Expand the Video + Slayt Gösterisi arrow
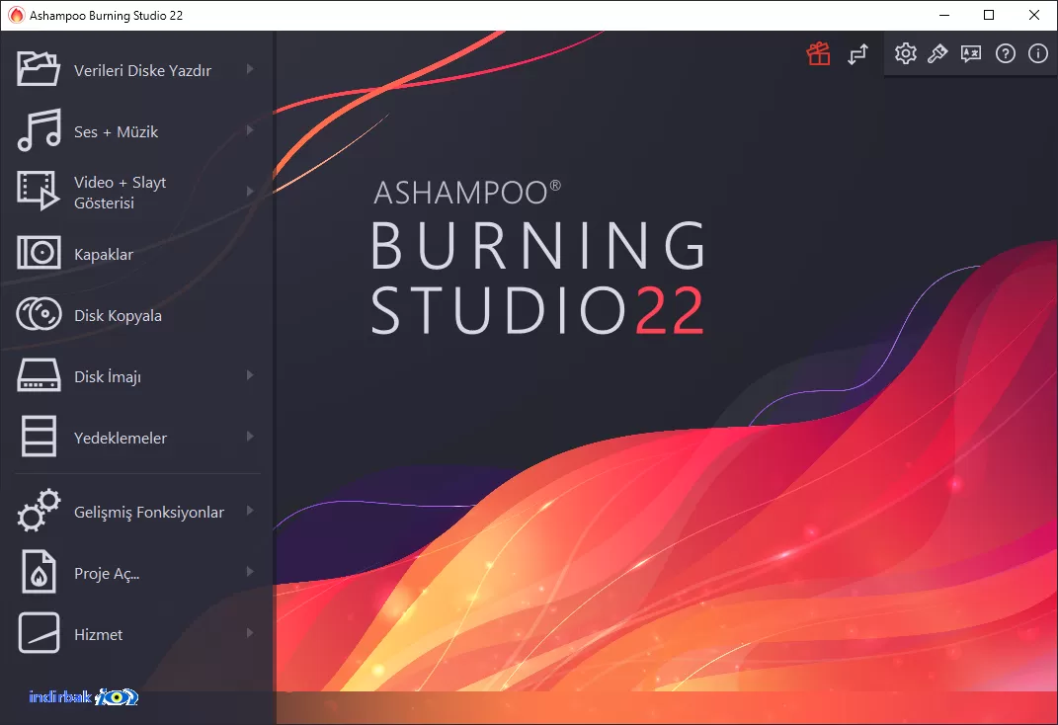1058x725 pixels. pyautogui.click(x=250, y=192)
